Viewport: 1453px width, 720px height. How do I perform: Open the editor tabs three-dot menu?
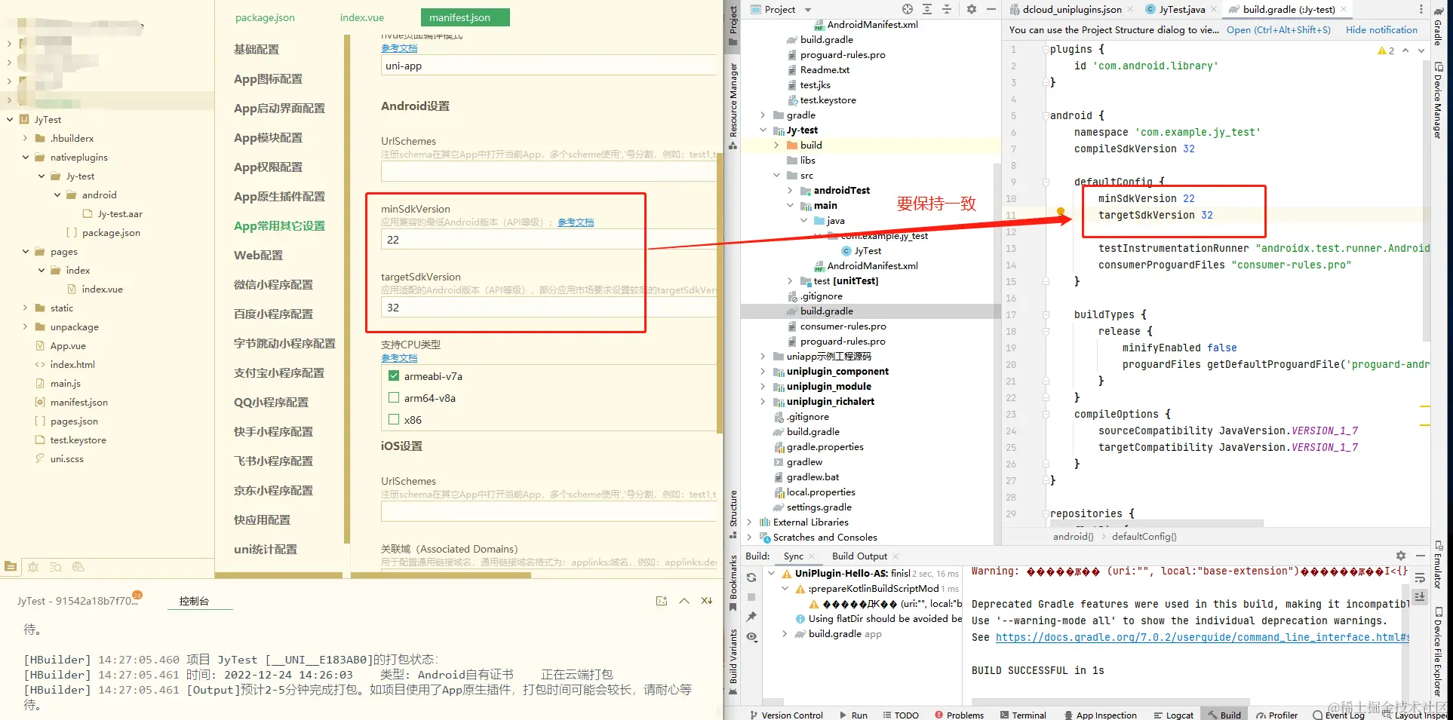1421,9
